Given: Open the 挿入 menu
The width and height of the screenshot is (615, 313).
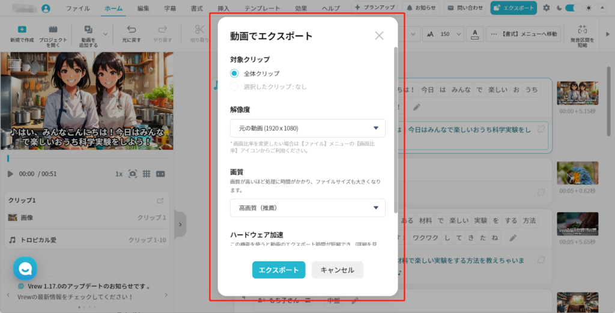Looking at the screenshot, I should coord(223,8).
